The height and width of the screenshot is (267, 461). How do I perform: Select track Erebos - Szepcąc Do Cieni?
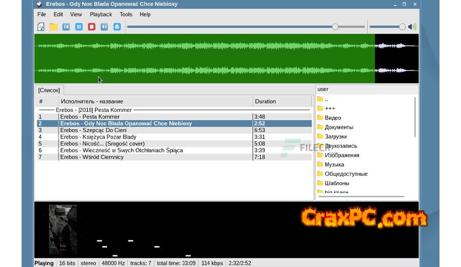[93, 130]
